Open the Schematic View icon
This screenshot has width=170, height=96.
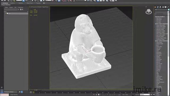click(104, 1)
